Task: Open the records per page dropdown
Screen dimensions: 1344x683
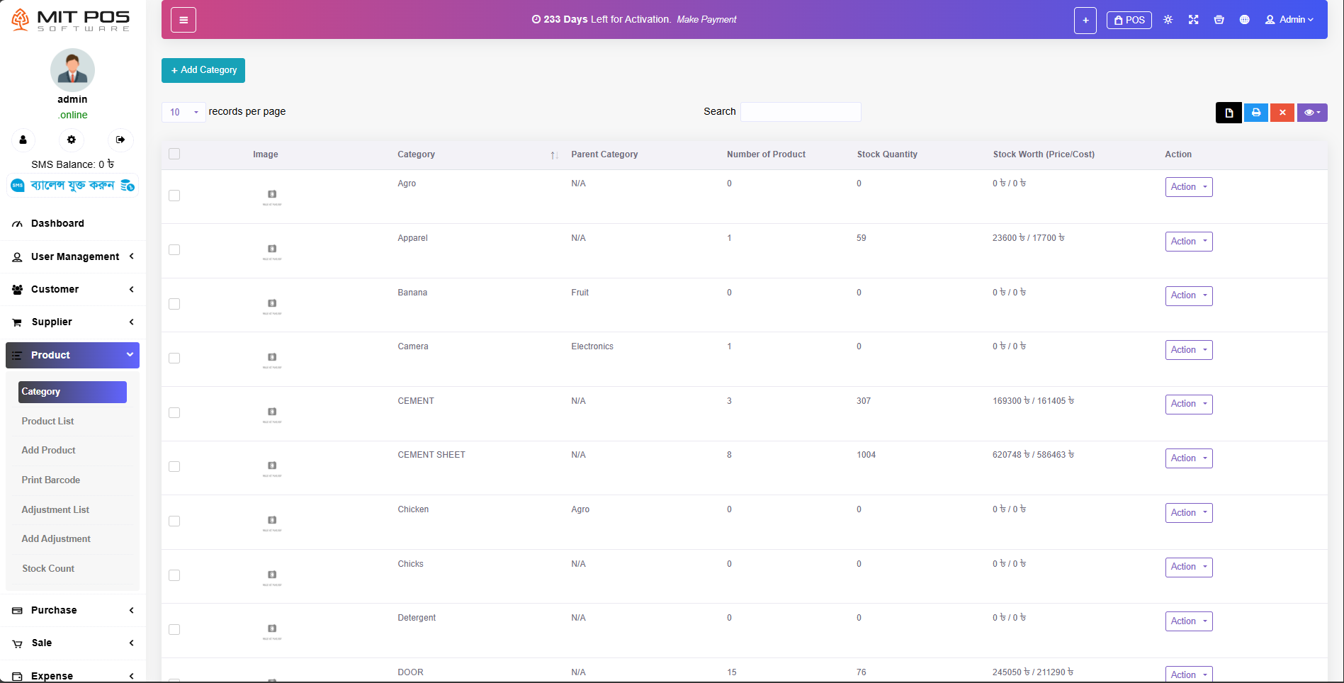Action: pyautogui.click(x=183, y=112)
